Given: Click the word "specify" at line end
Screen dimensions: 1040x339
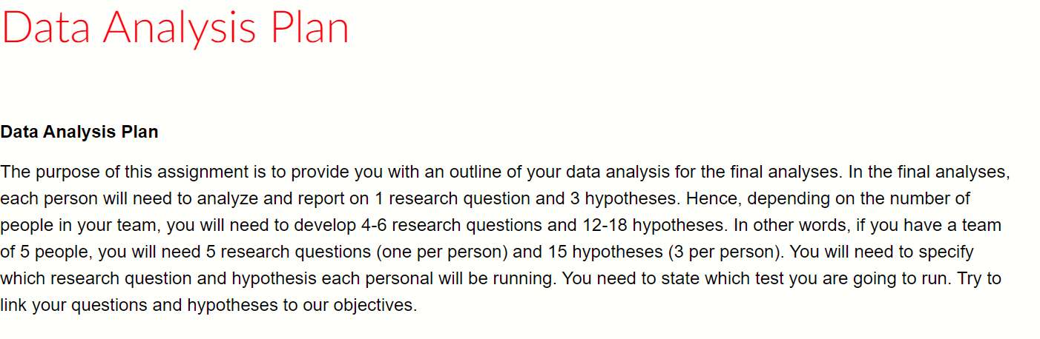Looking at the screenshot, I should click(x=946, y=252).
